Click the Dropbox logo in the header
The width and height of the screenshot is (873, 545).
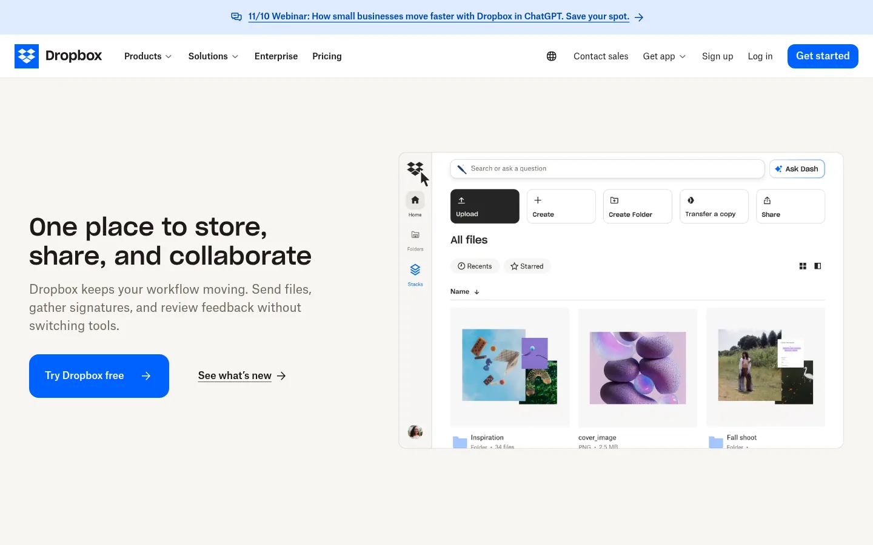point(58,56)
